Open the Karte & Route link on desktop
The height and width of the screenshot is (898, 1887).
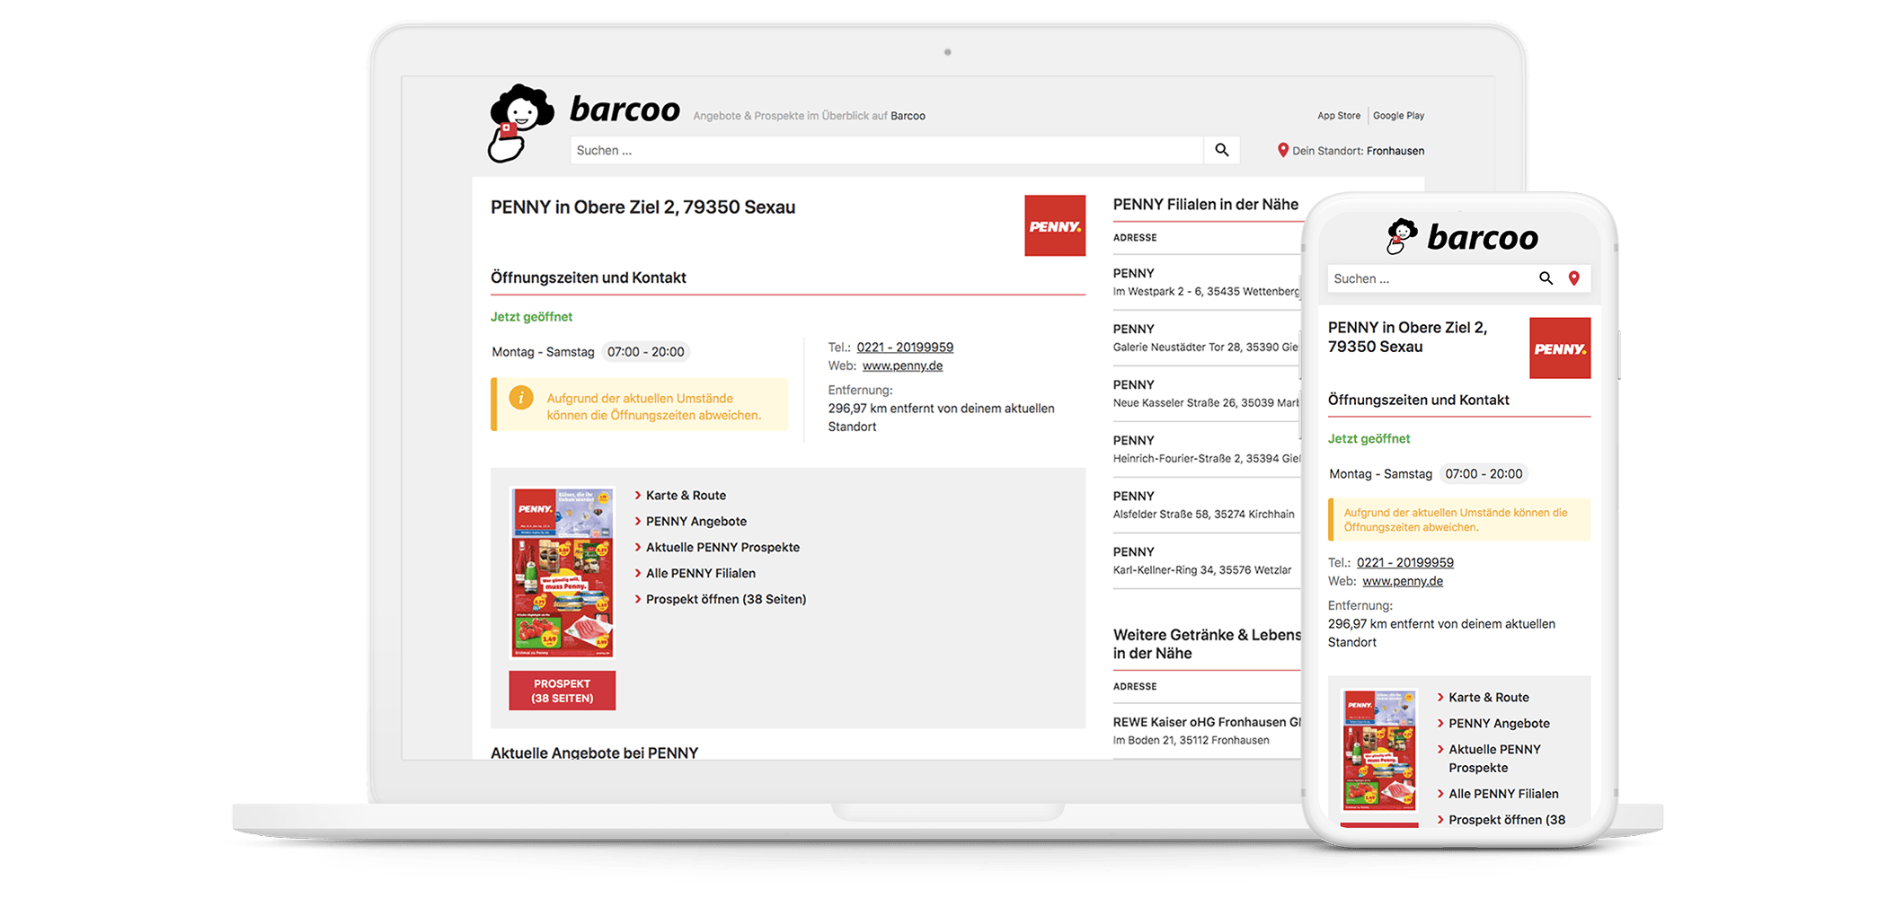coord(685,496)
